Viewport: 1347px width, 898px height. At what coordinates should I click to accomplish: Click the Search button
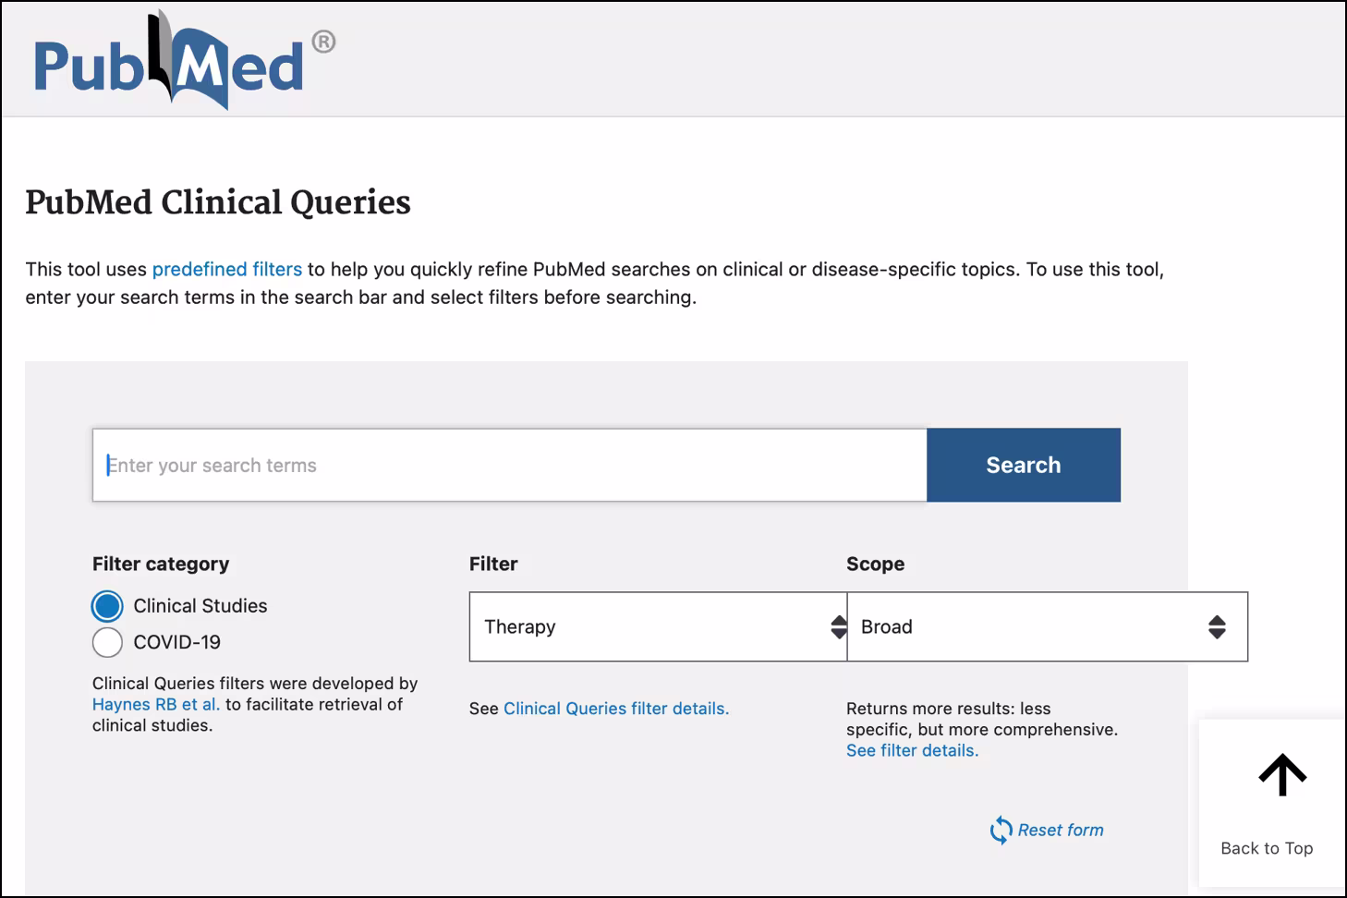click(1024, 465)
